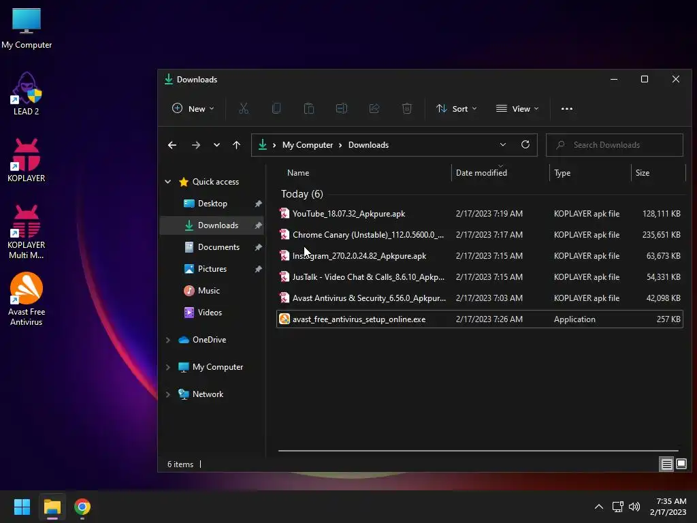Click Downloads in address breadcrumb

click(x=368, y=145)
